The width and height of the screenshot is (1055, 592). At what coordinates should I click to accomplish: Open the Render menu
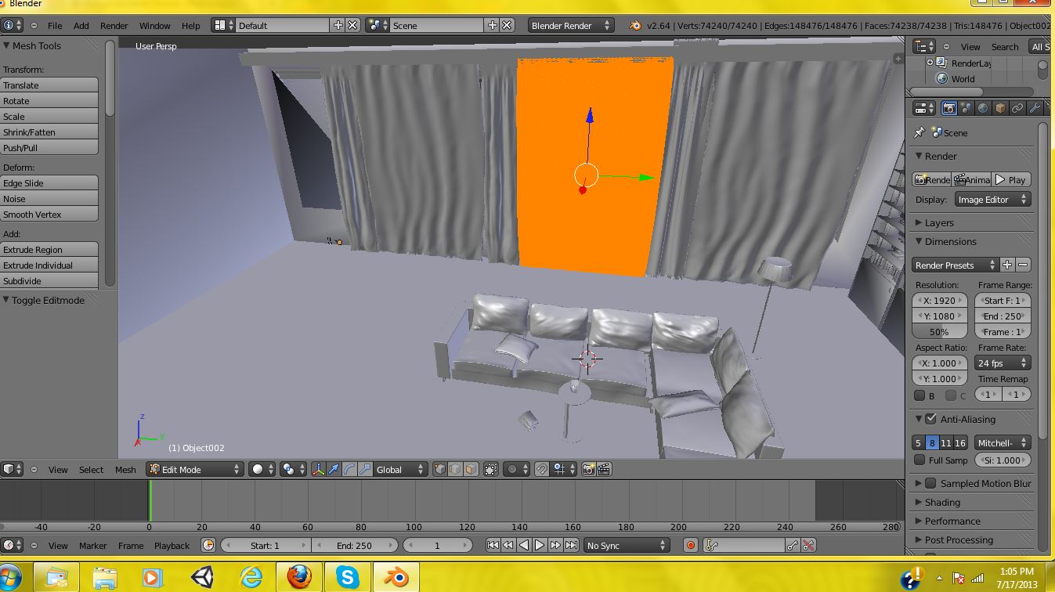click(x=114, y=25)
